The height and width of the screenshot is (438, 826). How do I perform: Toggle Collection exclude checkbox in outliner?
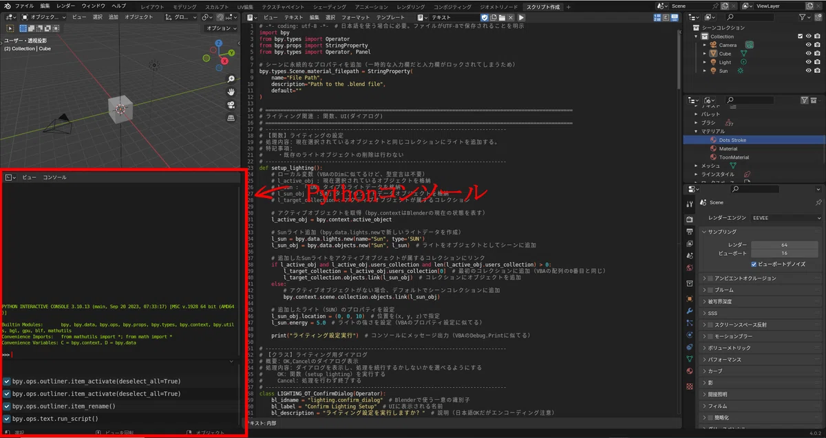coord(799,36)
